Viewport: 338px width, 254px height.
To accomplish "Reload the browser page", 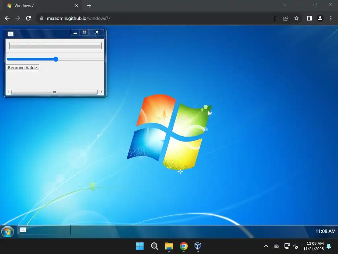I will coord(28,19).
